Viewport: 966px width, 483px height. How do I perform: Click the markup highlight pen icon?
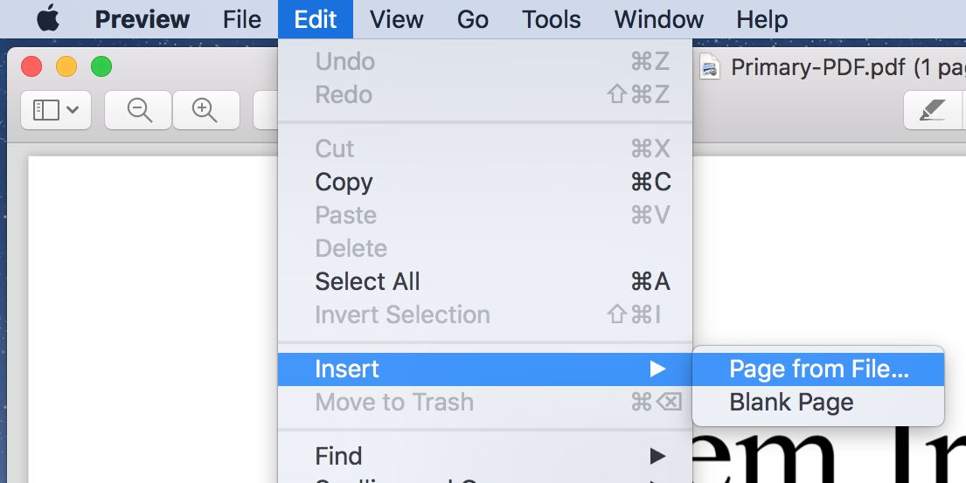933,110
